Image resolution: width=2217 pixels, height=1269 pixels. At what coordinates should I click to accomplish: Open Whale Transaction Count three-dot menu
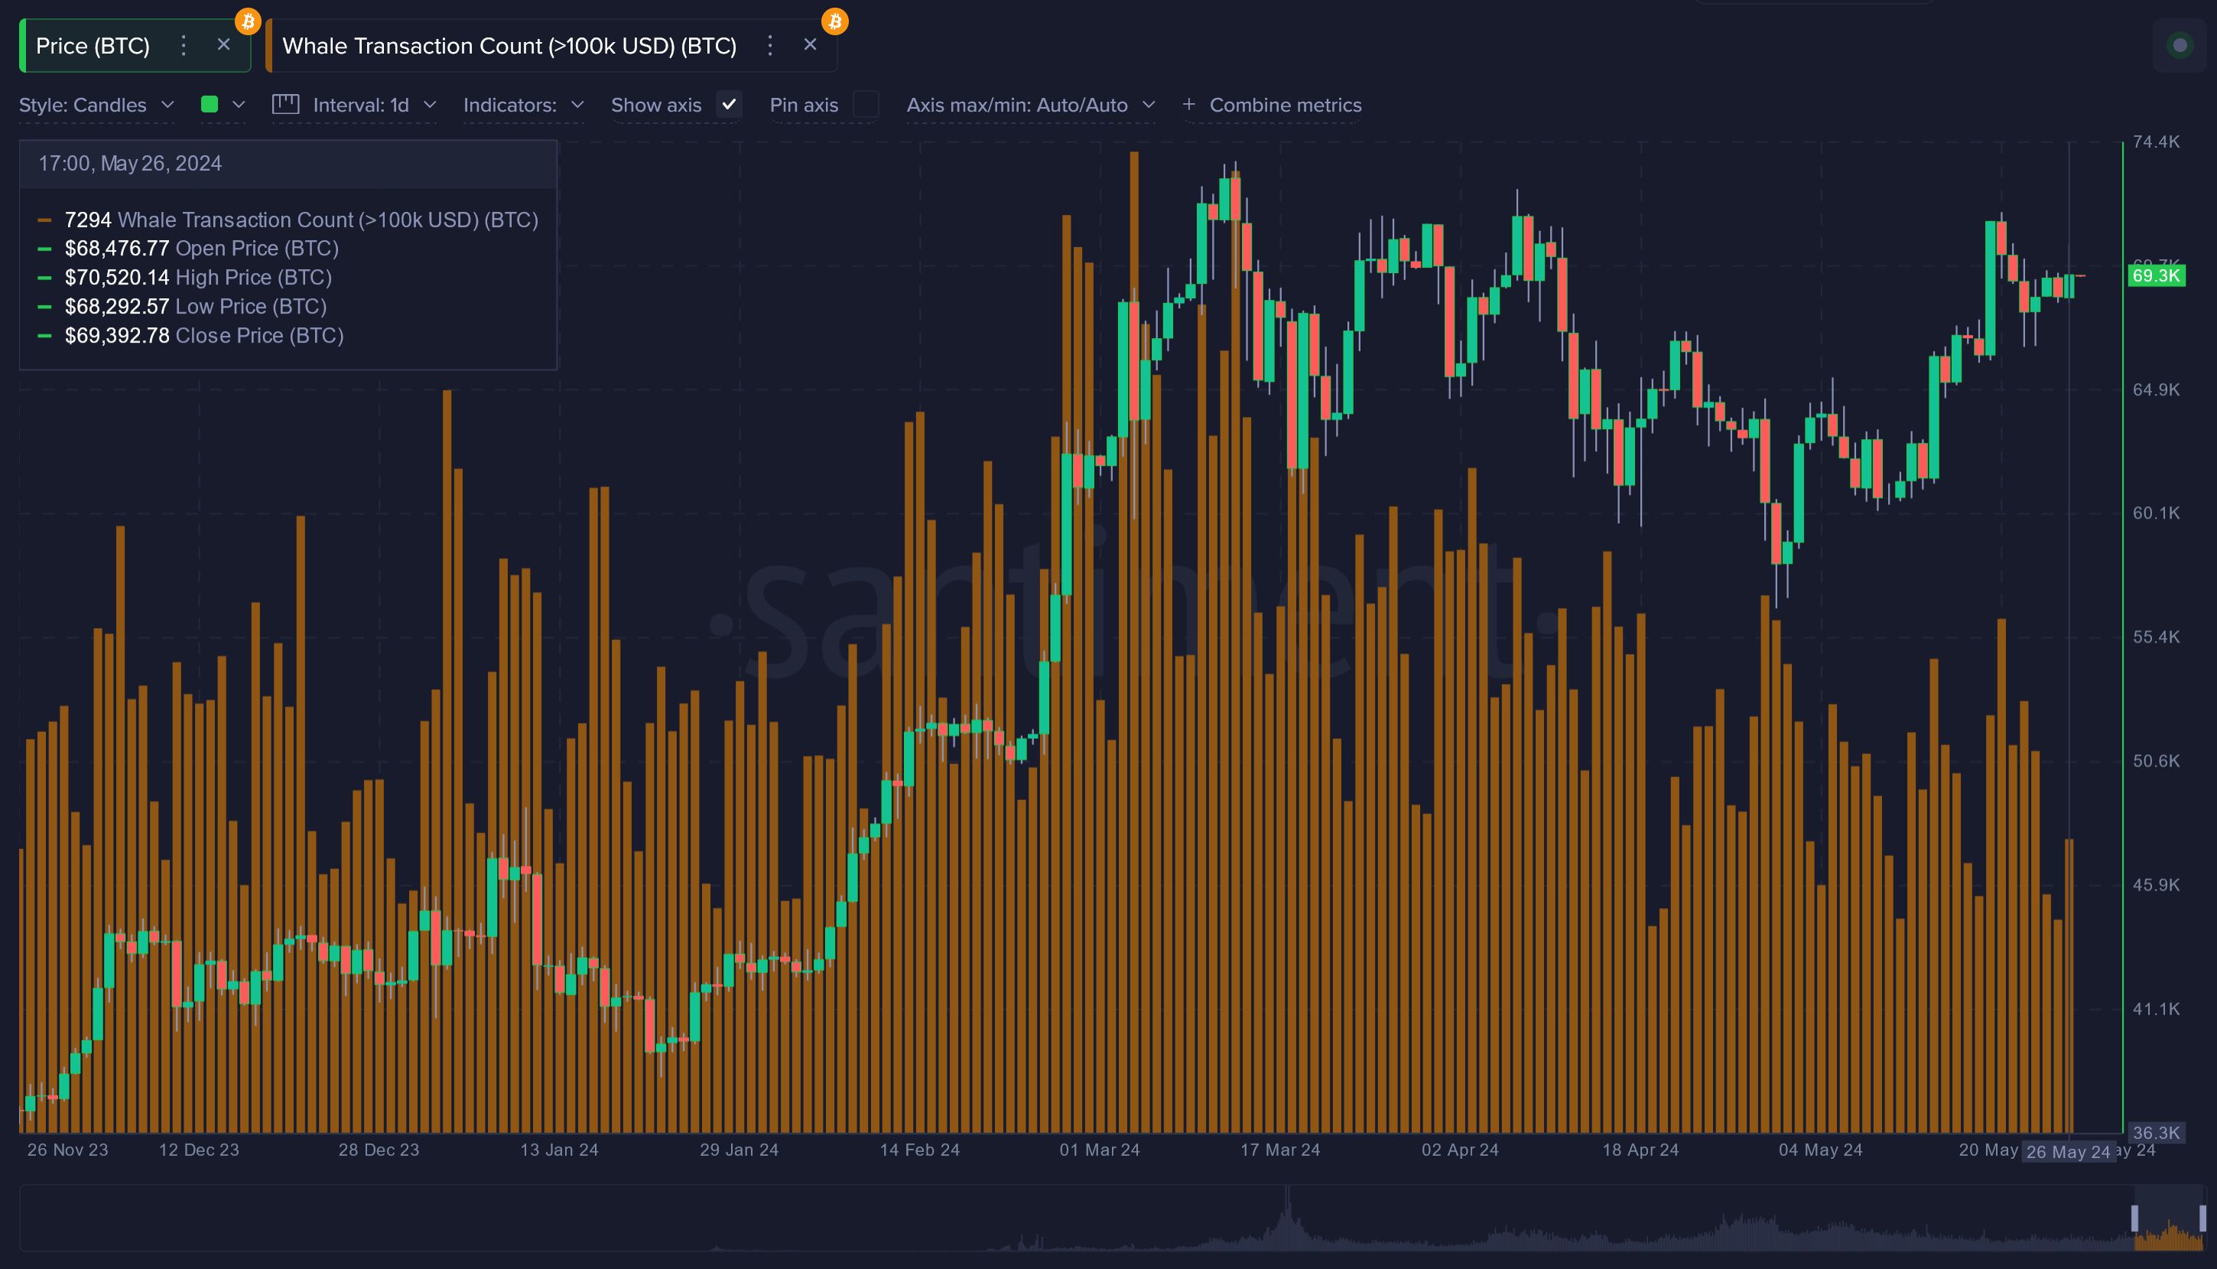coord(769,45)
